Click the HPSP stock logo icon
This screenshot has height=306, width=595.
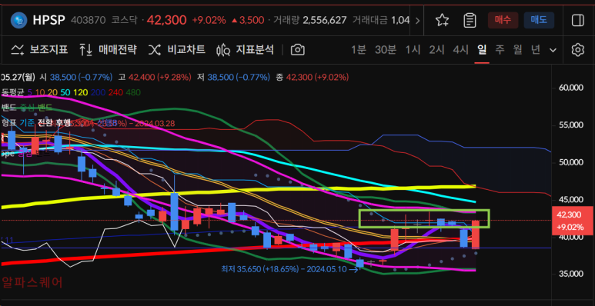pyautogui.click(x=18, y=20)
